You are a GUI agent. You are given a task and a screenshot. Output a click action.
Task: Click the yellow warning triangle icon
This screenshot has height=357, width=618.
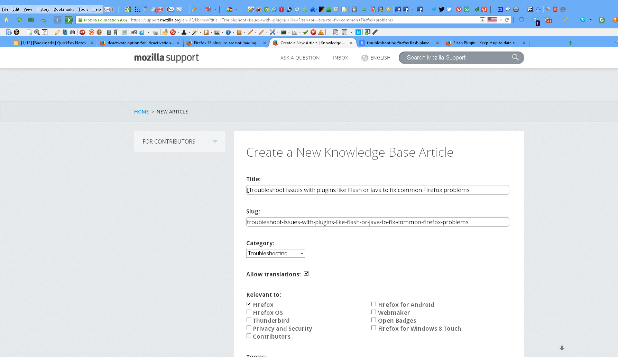pyautogui.click(x=321, y=32)
